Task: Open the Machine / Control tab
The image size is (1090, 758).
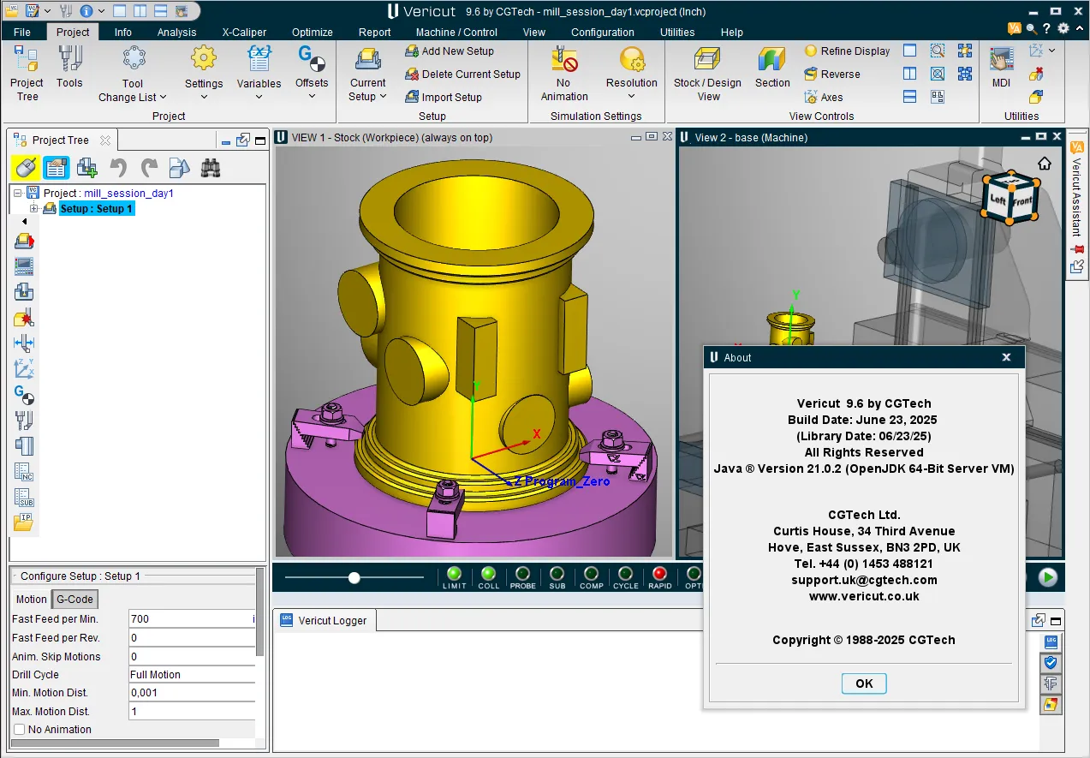Action: (456, 33)
